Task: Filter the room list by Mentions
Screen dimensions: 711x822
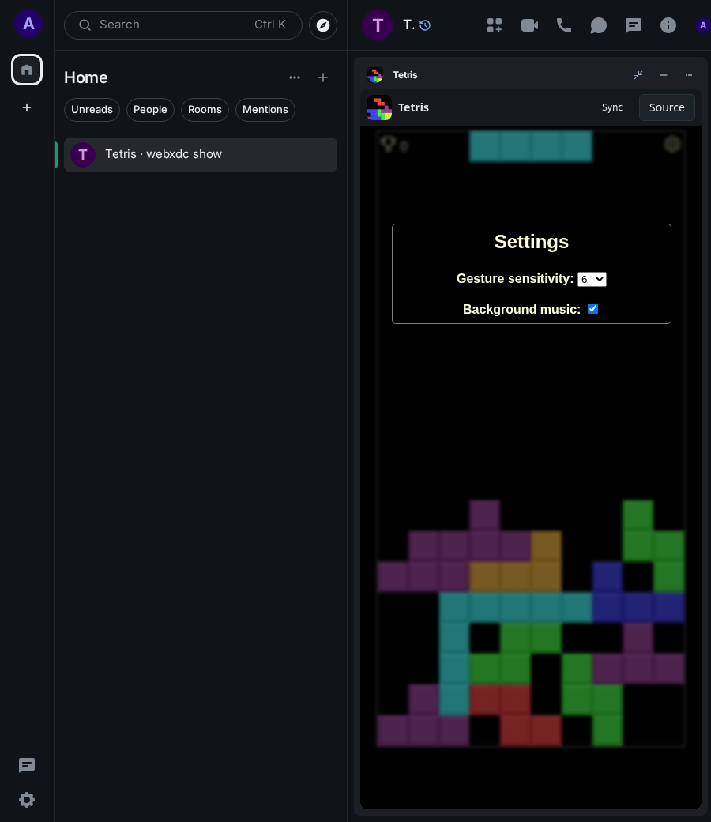Action: tap(265, 110)
